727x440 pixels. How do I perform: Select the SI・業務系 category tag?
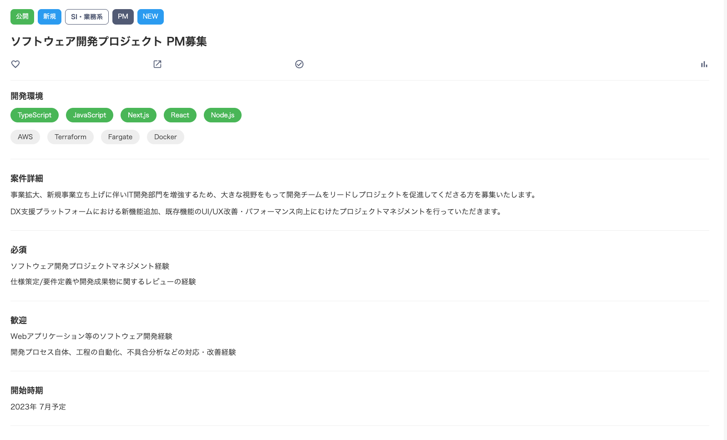(87, 17)
